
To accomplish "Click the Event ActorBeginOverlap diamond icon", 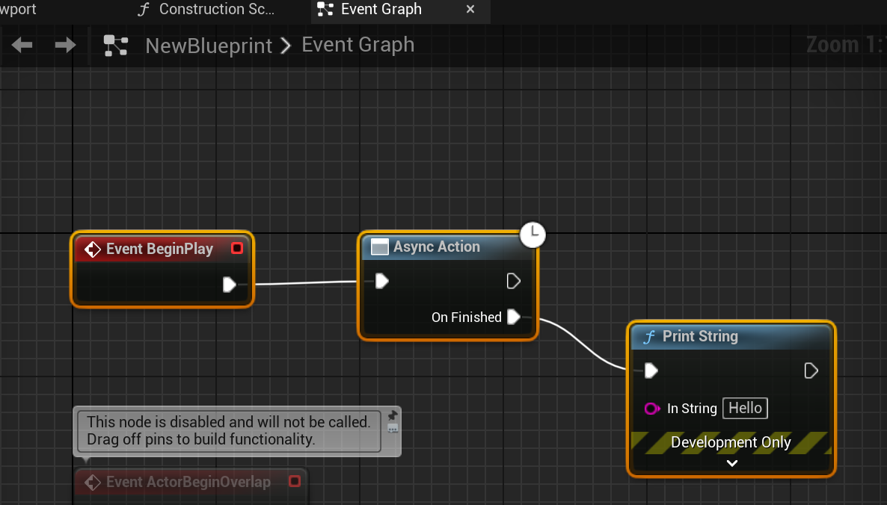I will (92, 483).
